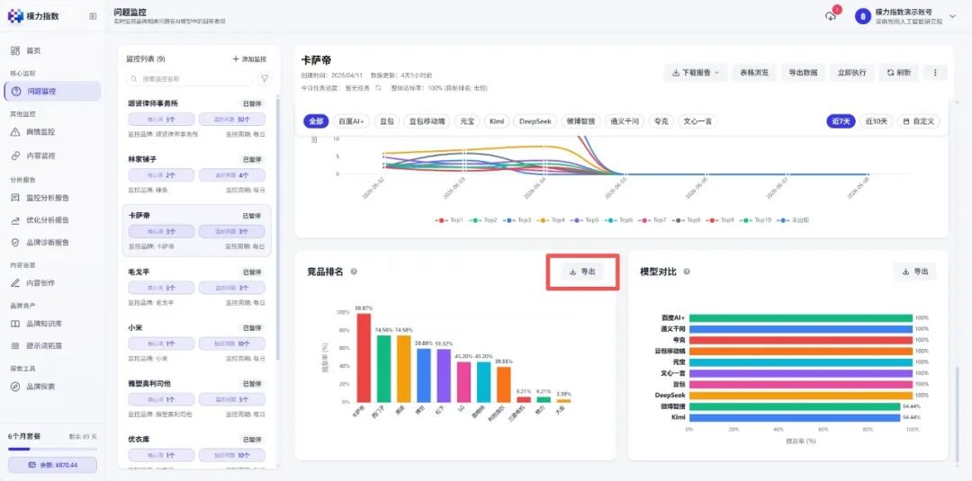
Task: Click the refresh icon next to 暂无任务
Action: pos(377,88)
